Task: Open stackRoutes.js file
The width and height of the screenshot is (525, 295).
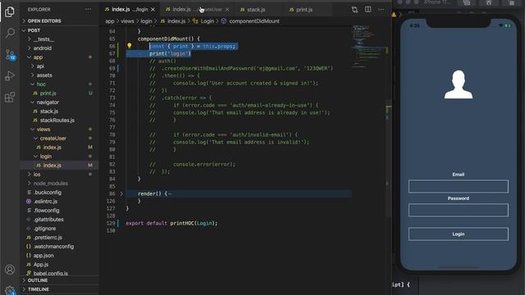Action: coord(57,120)
